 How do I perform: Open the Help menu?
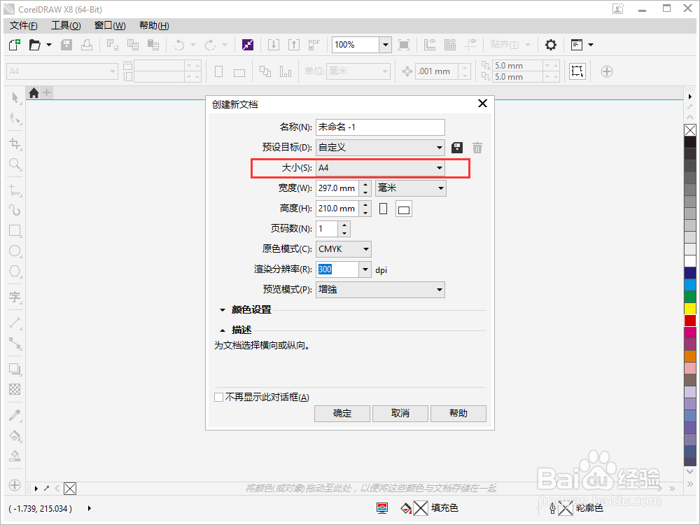click(154, 25)
